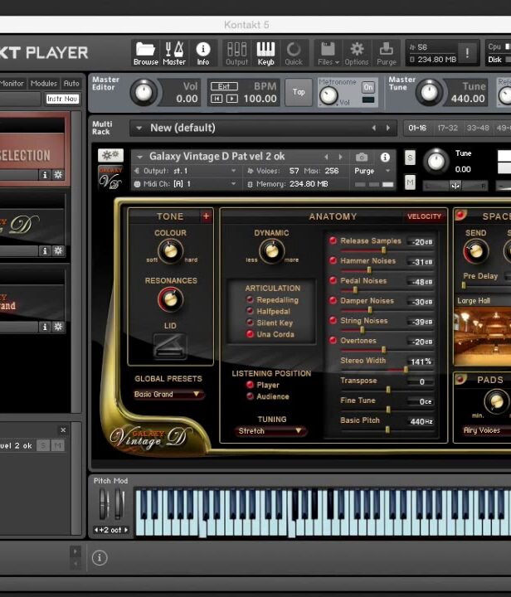Screen dimensions: 511x597
Task: Click the BPM play transport icon
Action: pos(232,99)
